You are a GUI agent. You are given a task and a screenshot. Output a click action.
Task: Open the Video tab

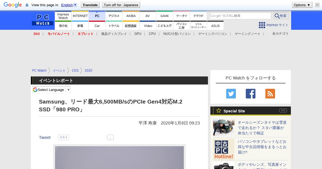(148, 25)
